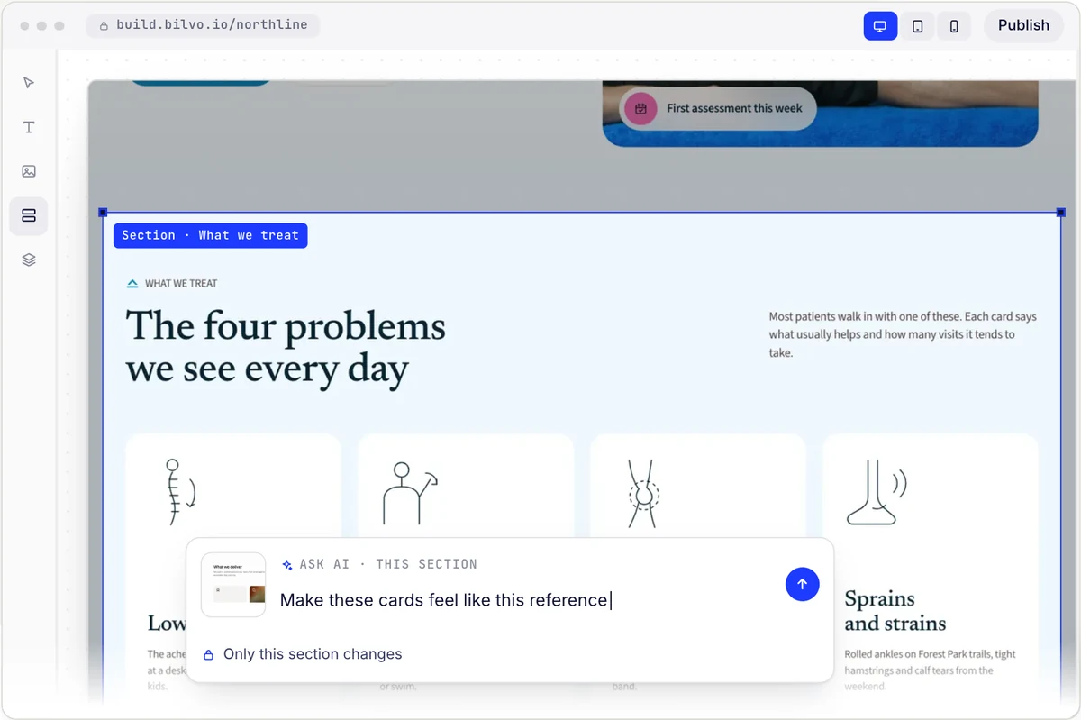Viewport: 1081px width, 720px height.
Task: Click the "WHAT WE TREAT" eyebrow text
Action: [x=181, y=283]
